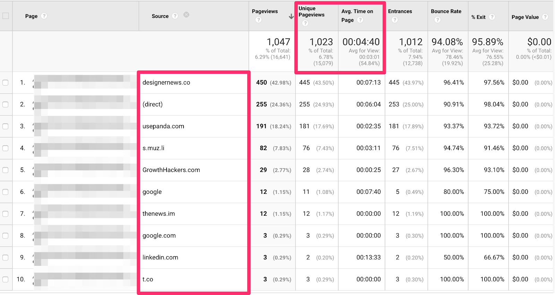This screenshot has width=555, height=295.
Task: Select the 1,012 entrances summary value
Action: point(411,42)
